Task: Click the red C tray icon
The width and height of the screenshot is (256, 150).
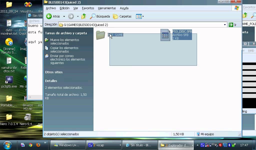Action: click(x=220, y=145)
